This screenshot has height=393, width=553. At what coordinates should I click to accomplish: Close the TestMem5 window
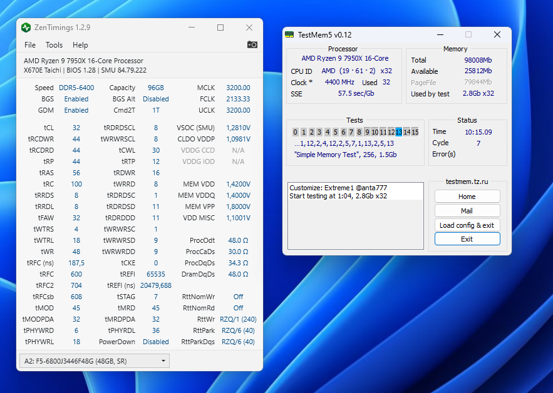[497, 34]
